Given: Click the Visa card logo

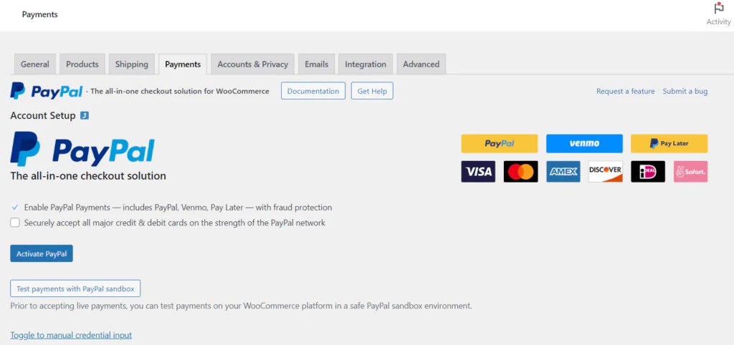Looking at the screenshot, I should 478,172.
